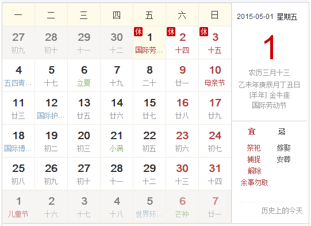Open 历史上的今天 link
The image size is (311, 226).
(282, 210)
